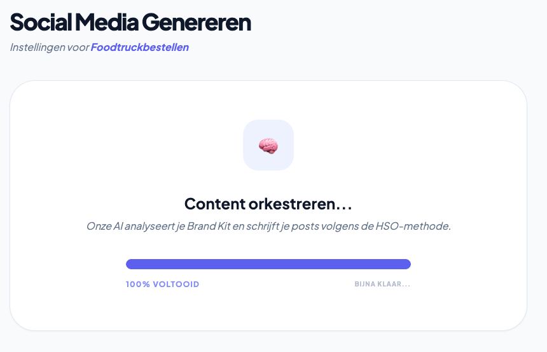Image resolution: width=547 pixels, height=352 pixels.
Task: Click the right end of the progress bar
Action: pyautogui.click(x=406, y=264)
